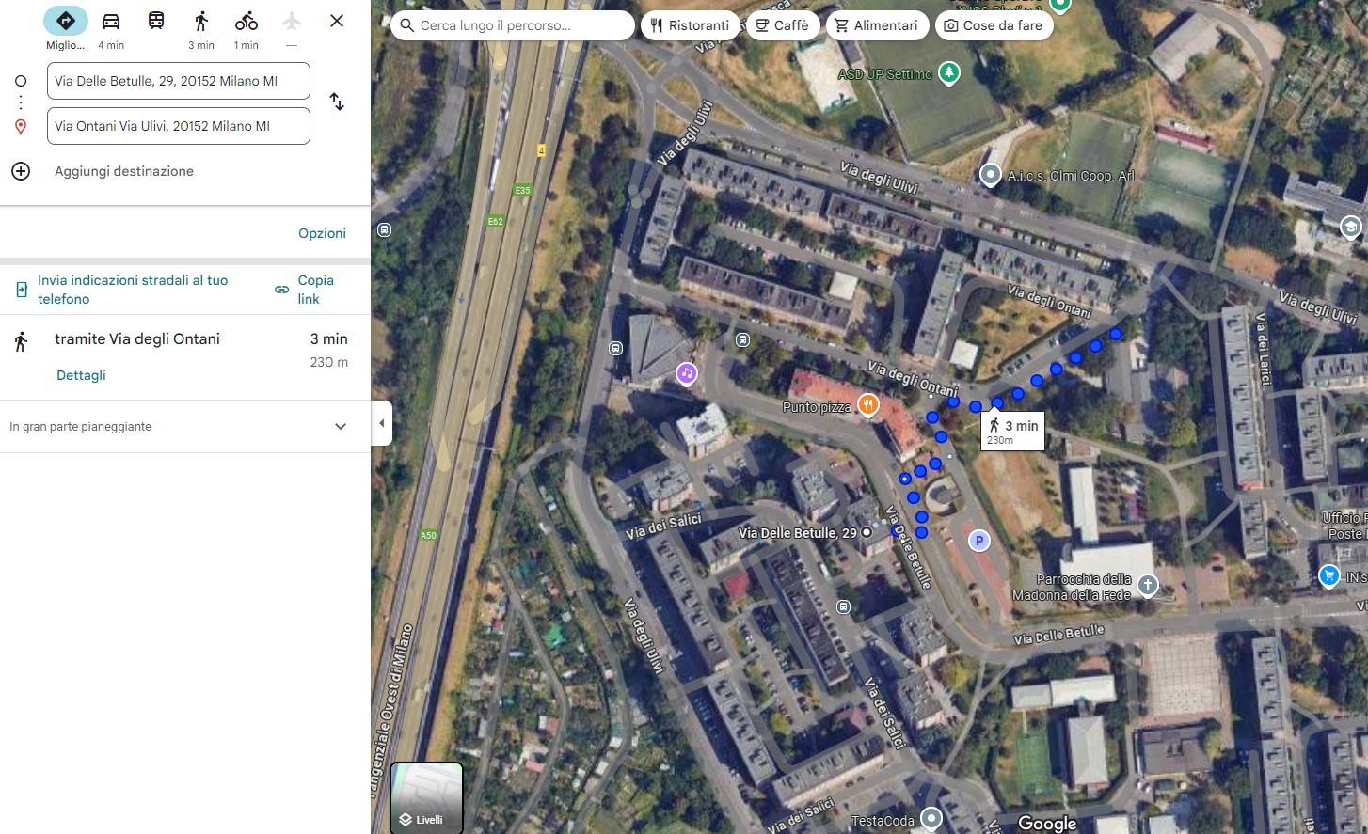Edit the Via Ontani destination field

point(179,126)
